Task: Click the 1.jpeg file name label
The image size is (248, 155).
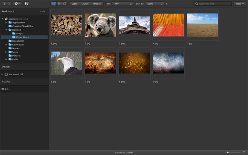Action: [54, 43]
